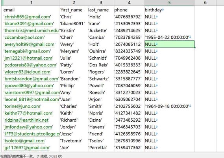Select column 1 header
The width and height of the screenshot is (224, 158).
tap(31, 3)
